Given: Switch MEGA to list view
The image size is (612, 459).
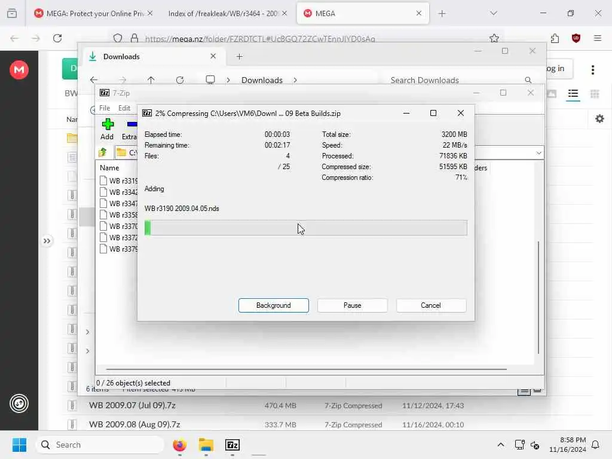Looking at the screenshot, I should coord(573,94).
